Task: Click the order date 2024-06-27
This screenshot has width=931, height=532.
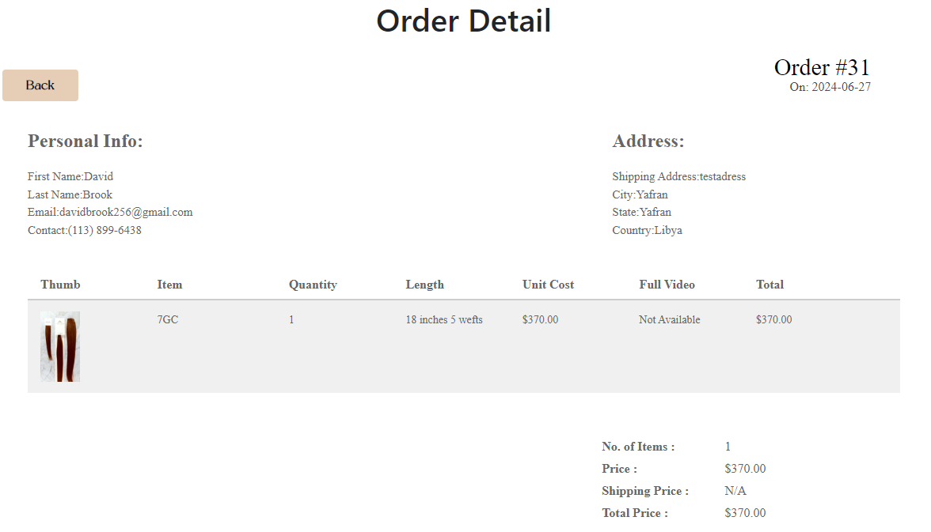Action: [841, 87]
